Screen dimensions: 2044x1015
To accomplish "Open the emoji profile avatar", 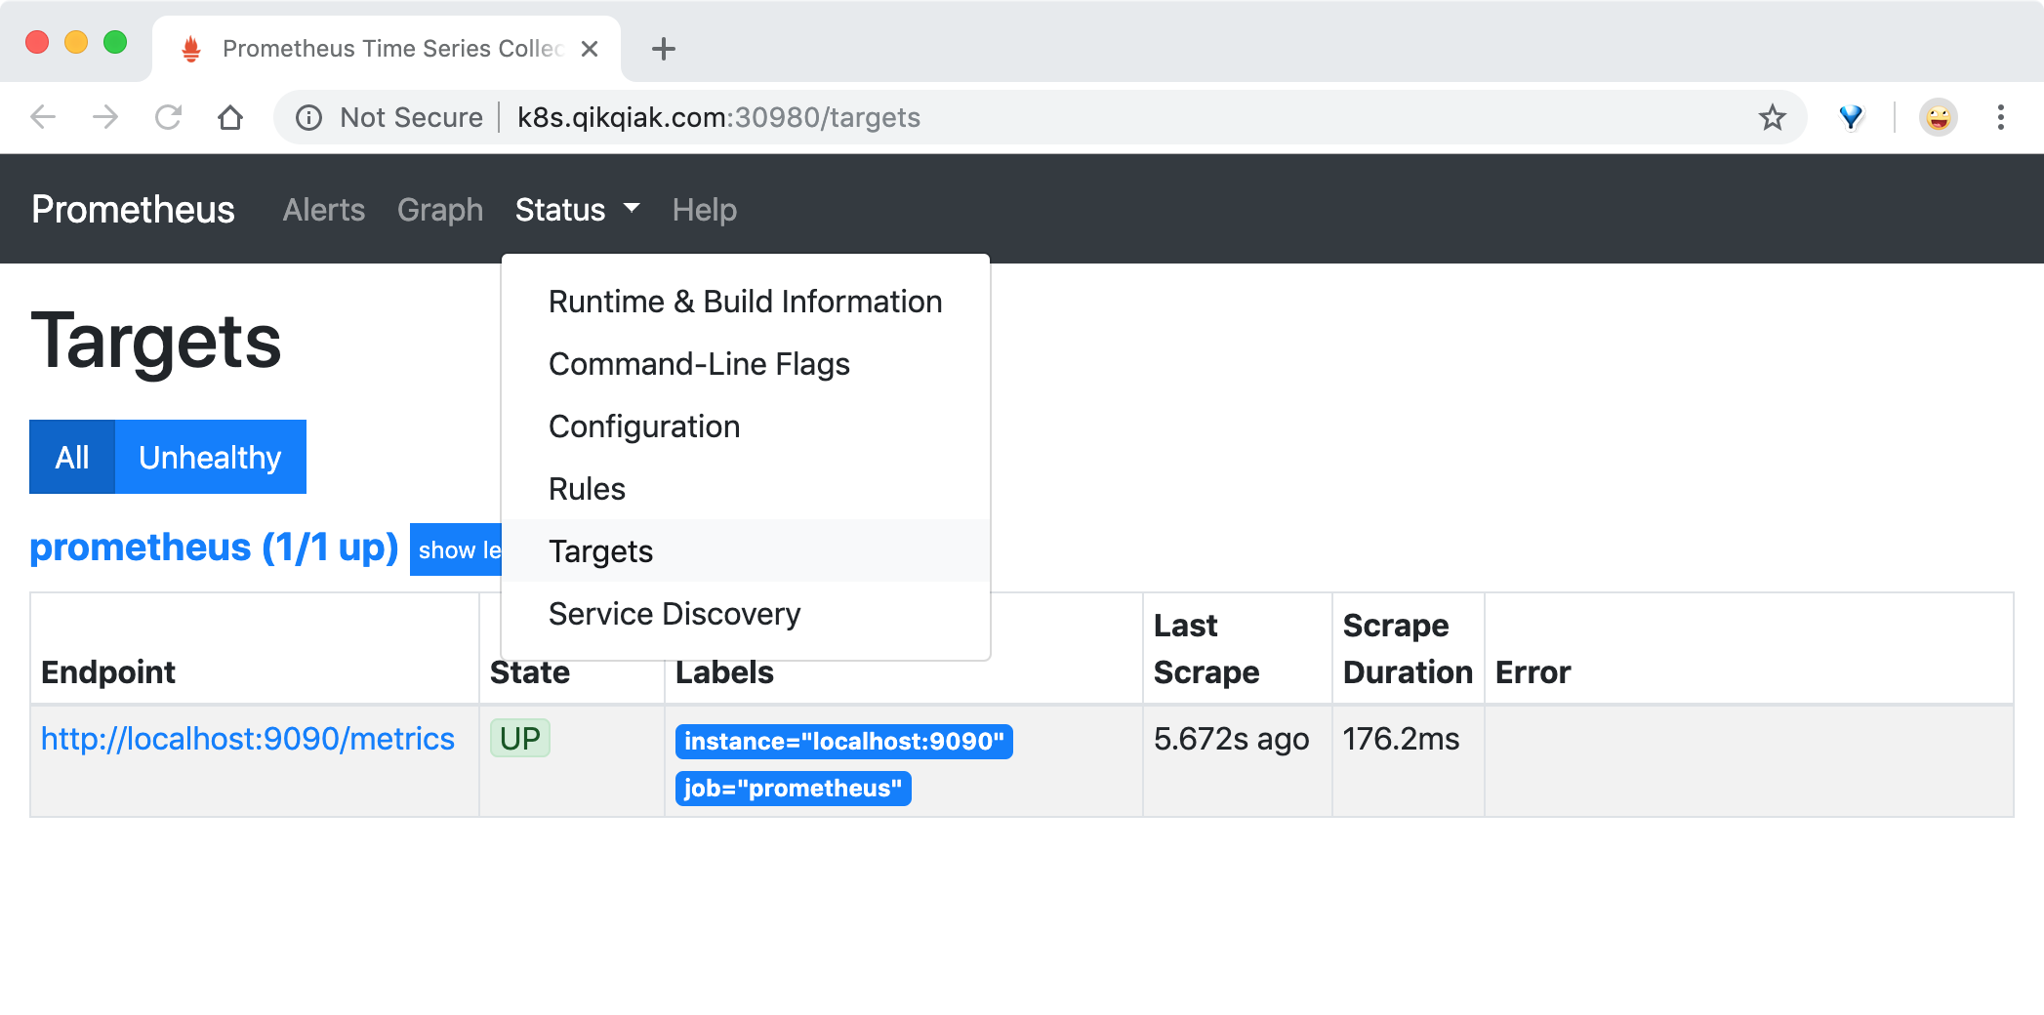I will tap(1939, 117).
